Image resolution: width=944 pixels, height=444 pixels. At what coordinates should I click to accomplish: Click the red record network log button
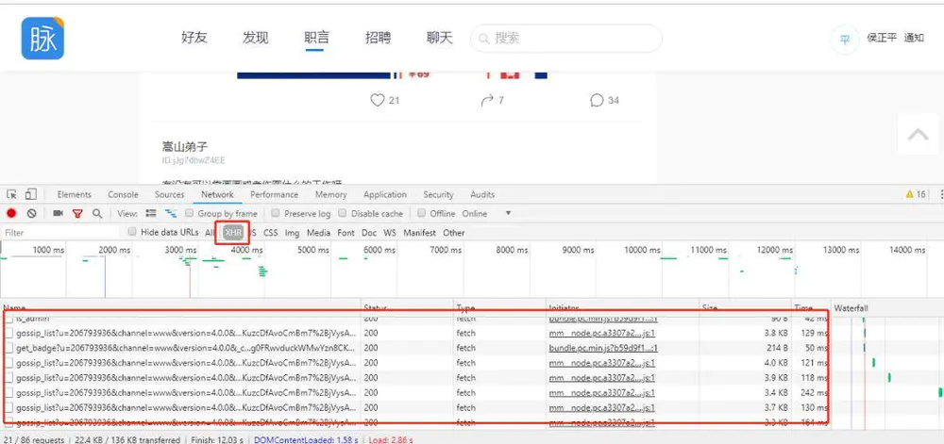10,213
